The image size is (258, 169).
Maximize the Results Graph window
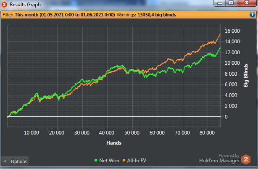231,3
